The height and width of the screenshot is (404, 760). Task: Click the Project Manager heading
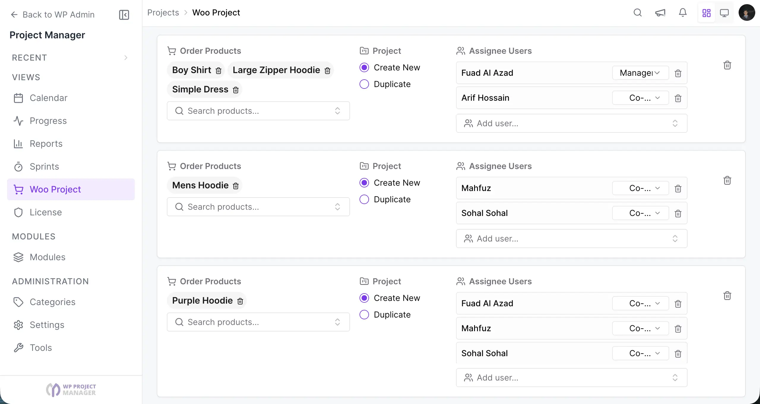[47, 35]
